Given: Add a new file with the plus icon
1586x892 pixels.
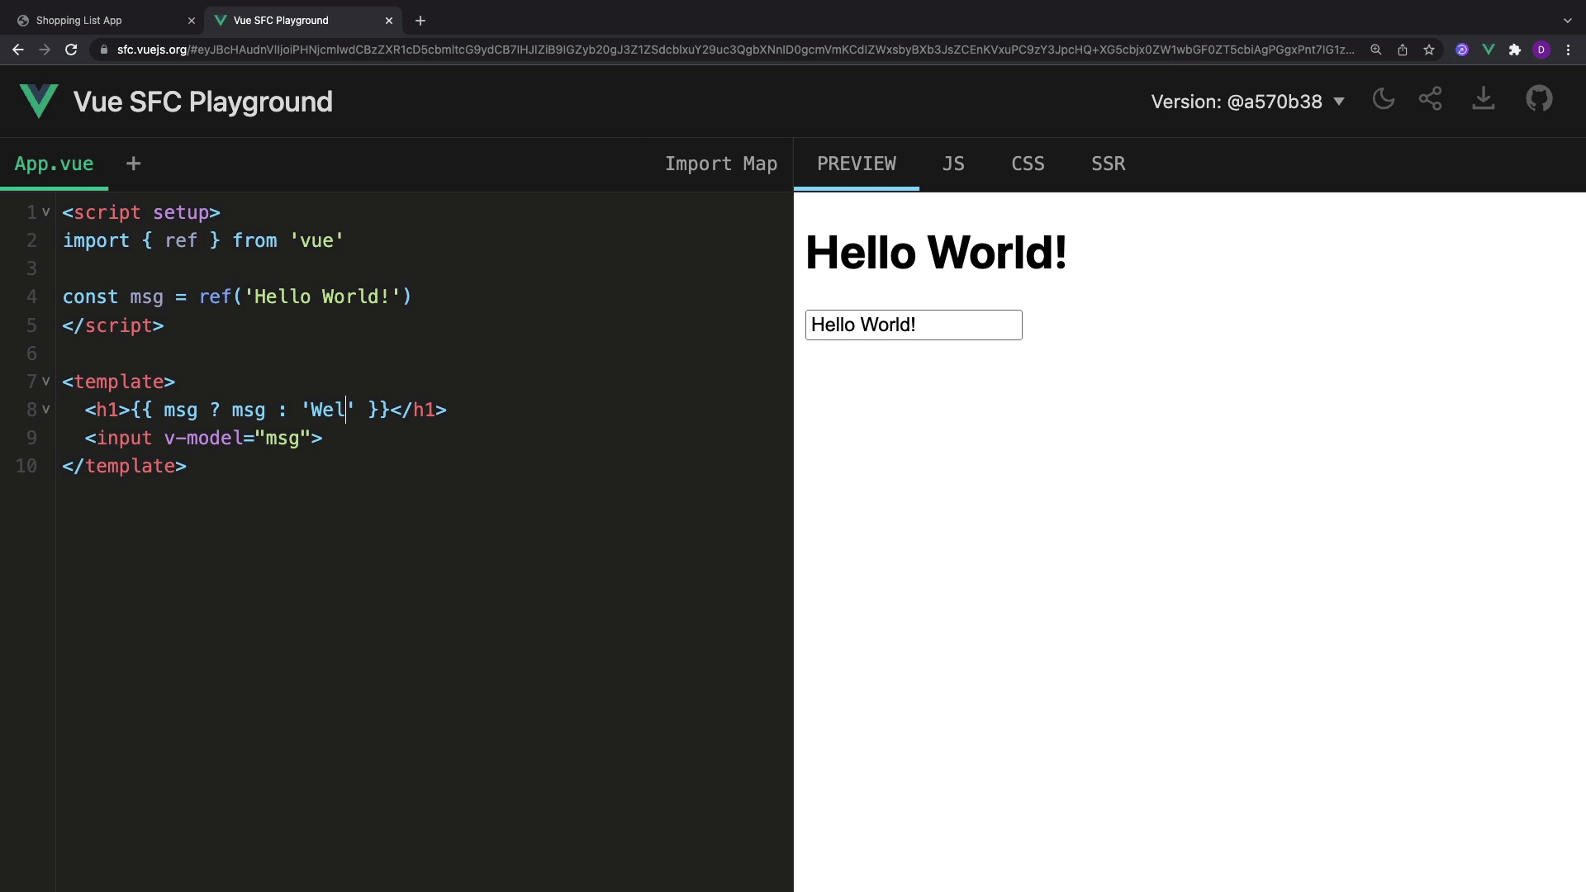Looking at the screenshot, I should [133, 164].
